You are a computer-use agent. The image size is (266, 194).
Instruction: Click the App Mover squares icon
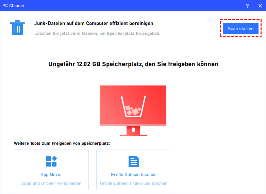[51, 161]
